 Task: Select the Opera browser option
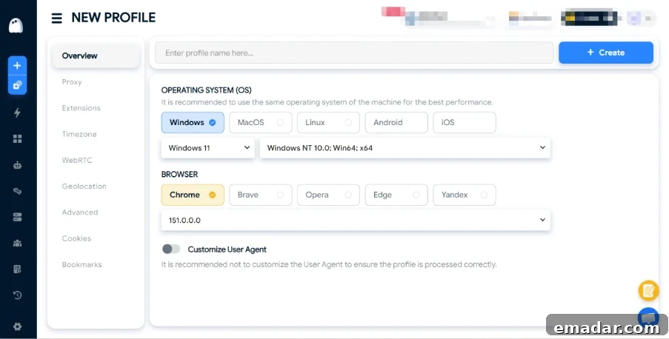[x=328, y=195]
